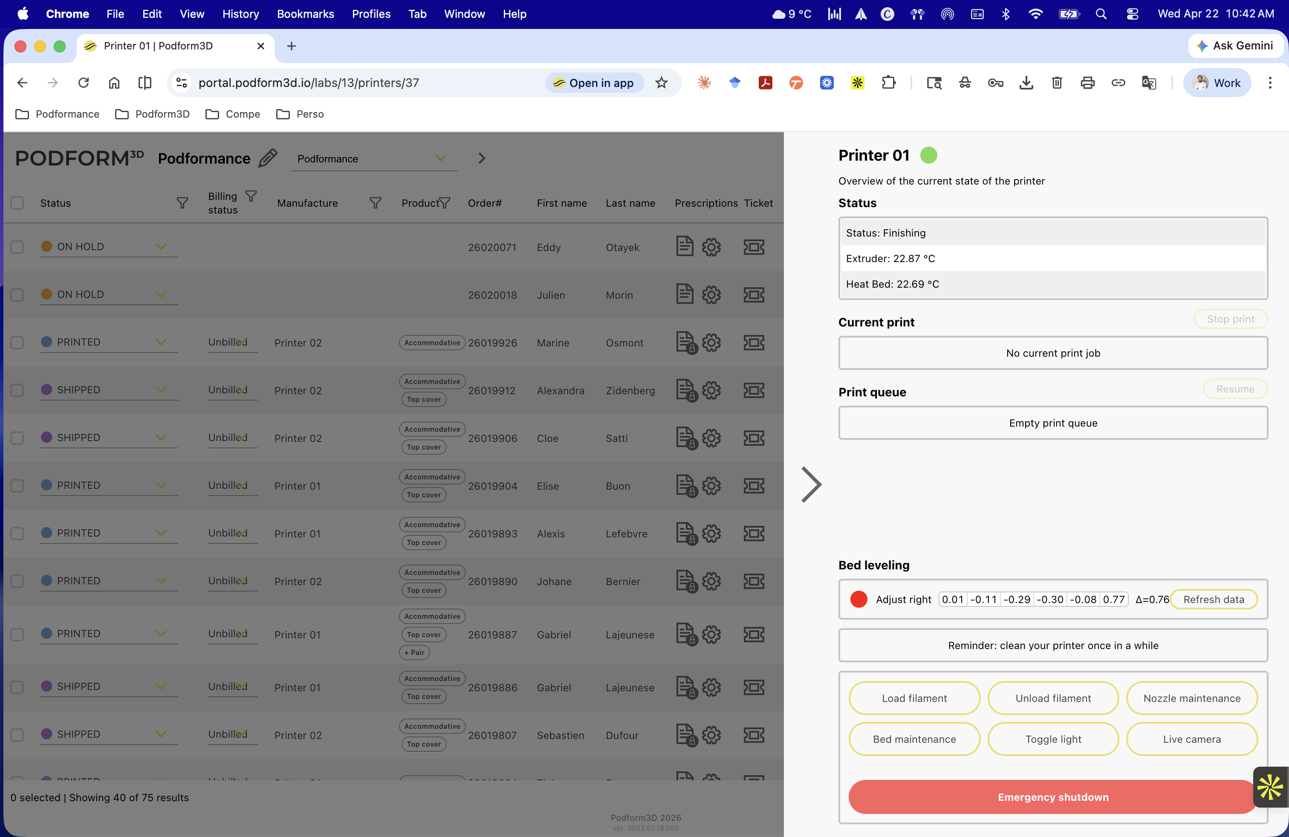Select the Cloe Satti row checkbox
This screenshot has height=837, width=1289.
pos(17,437)
